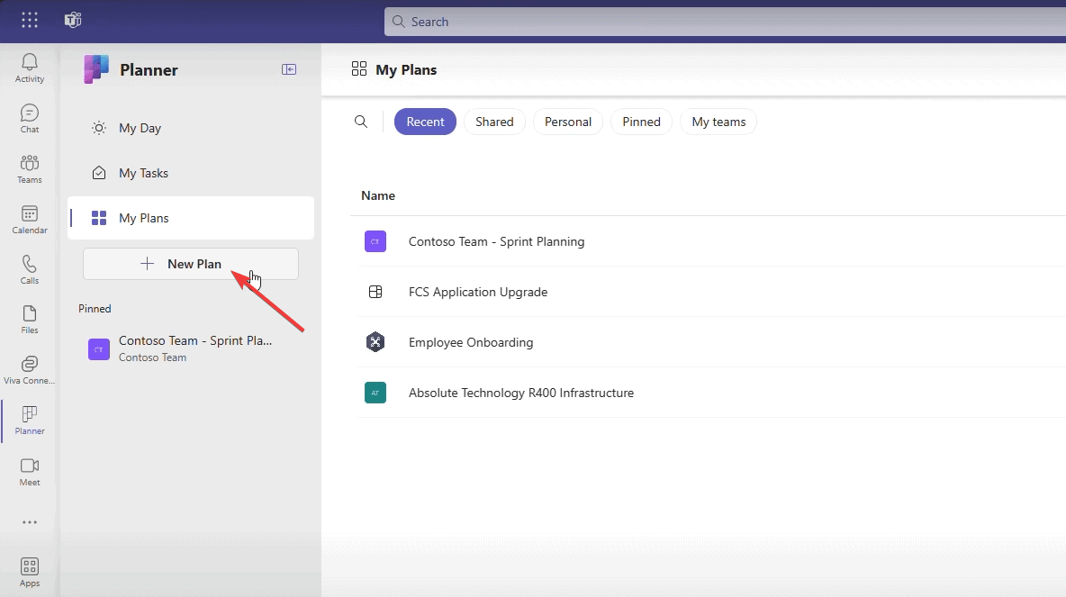
Task: Click the search magnifier above plan filters
Action: click(x=361, y=121)
